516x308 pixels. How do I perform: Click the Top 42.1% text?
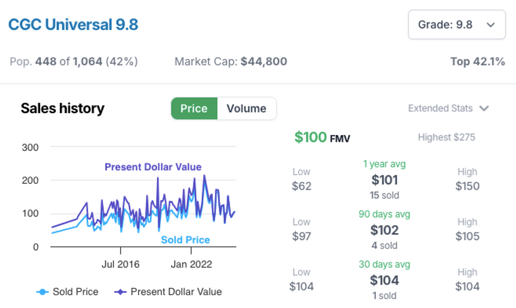(x=478, y=62)
